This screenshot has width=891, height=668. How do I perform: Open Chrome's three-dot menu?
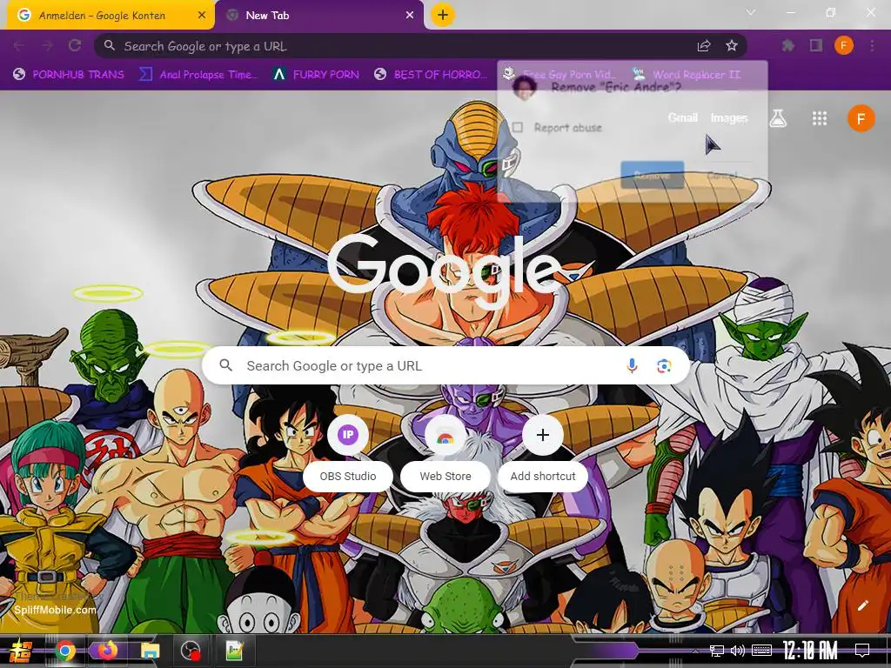click(872, 46)
